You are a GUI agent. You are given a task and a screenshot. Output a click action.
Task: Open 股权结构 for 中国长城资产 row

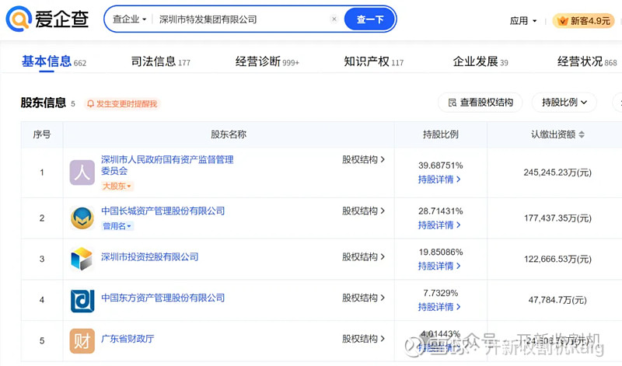coord(363,211)
